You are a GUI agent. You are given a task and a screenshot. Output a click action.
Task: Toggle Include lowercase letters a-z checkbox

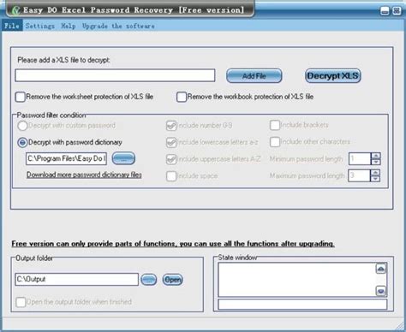pyautogui.click(x=171, y=142)
